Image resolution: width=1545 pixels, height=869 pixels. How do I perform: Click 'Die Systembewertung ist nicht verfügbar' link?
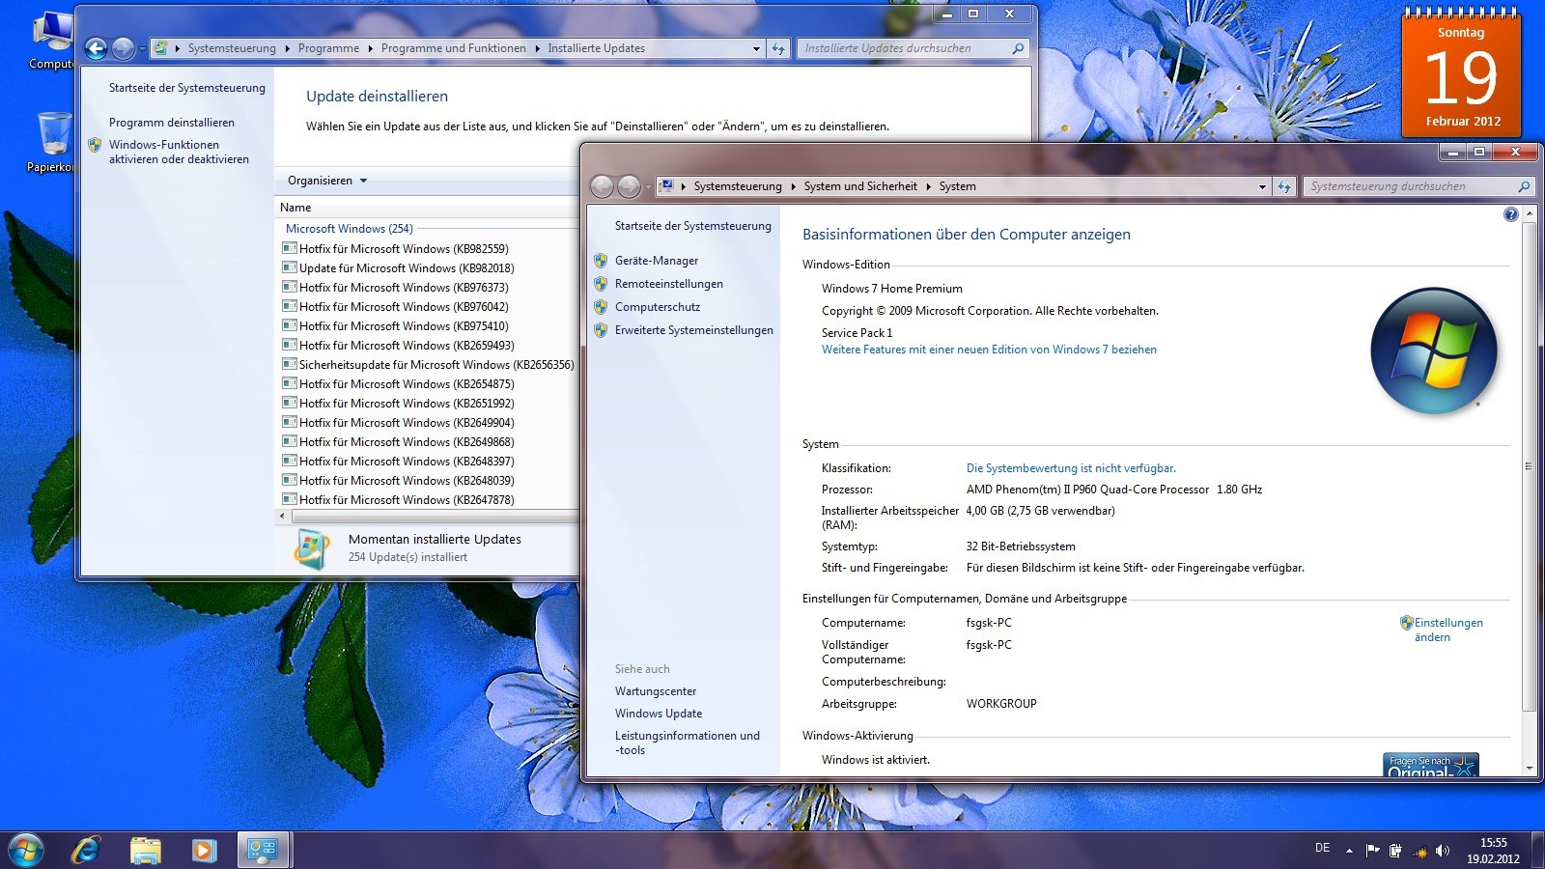pos(1071,468)
